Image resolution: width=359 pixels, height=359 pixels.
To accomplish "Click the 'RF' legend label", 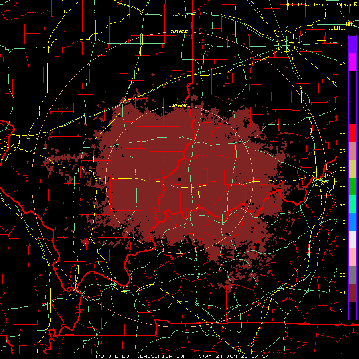I will [x=343, y=45].
